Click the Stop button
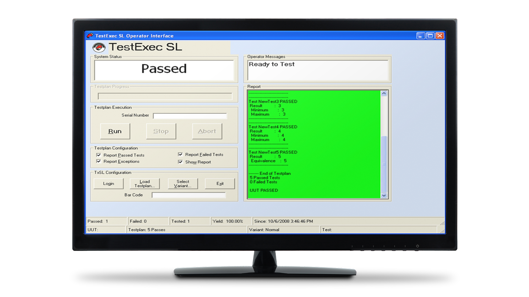The image size is (529, 297). pyautogui.click(x=161, y=131)
